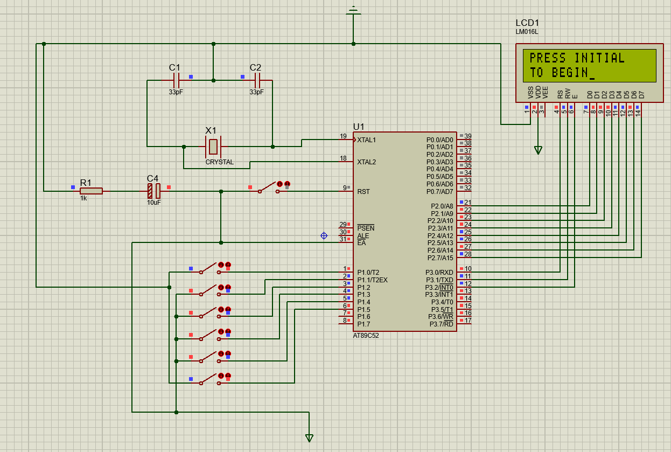Click pin number 17 on U1
This screenshot has width=671, height=452.
coord(467,321)
